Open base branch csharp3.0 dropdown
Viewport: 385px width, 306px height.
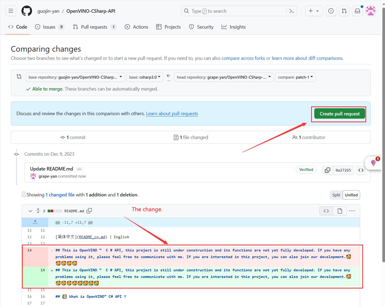145,77
